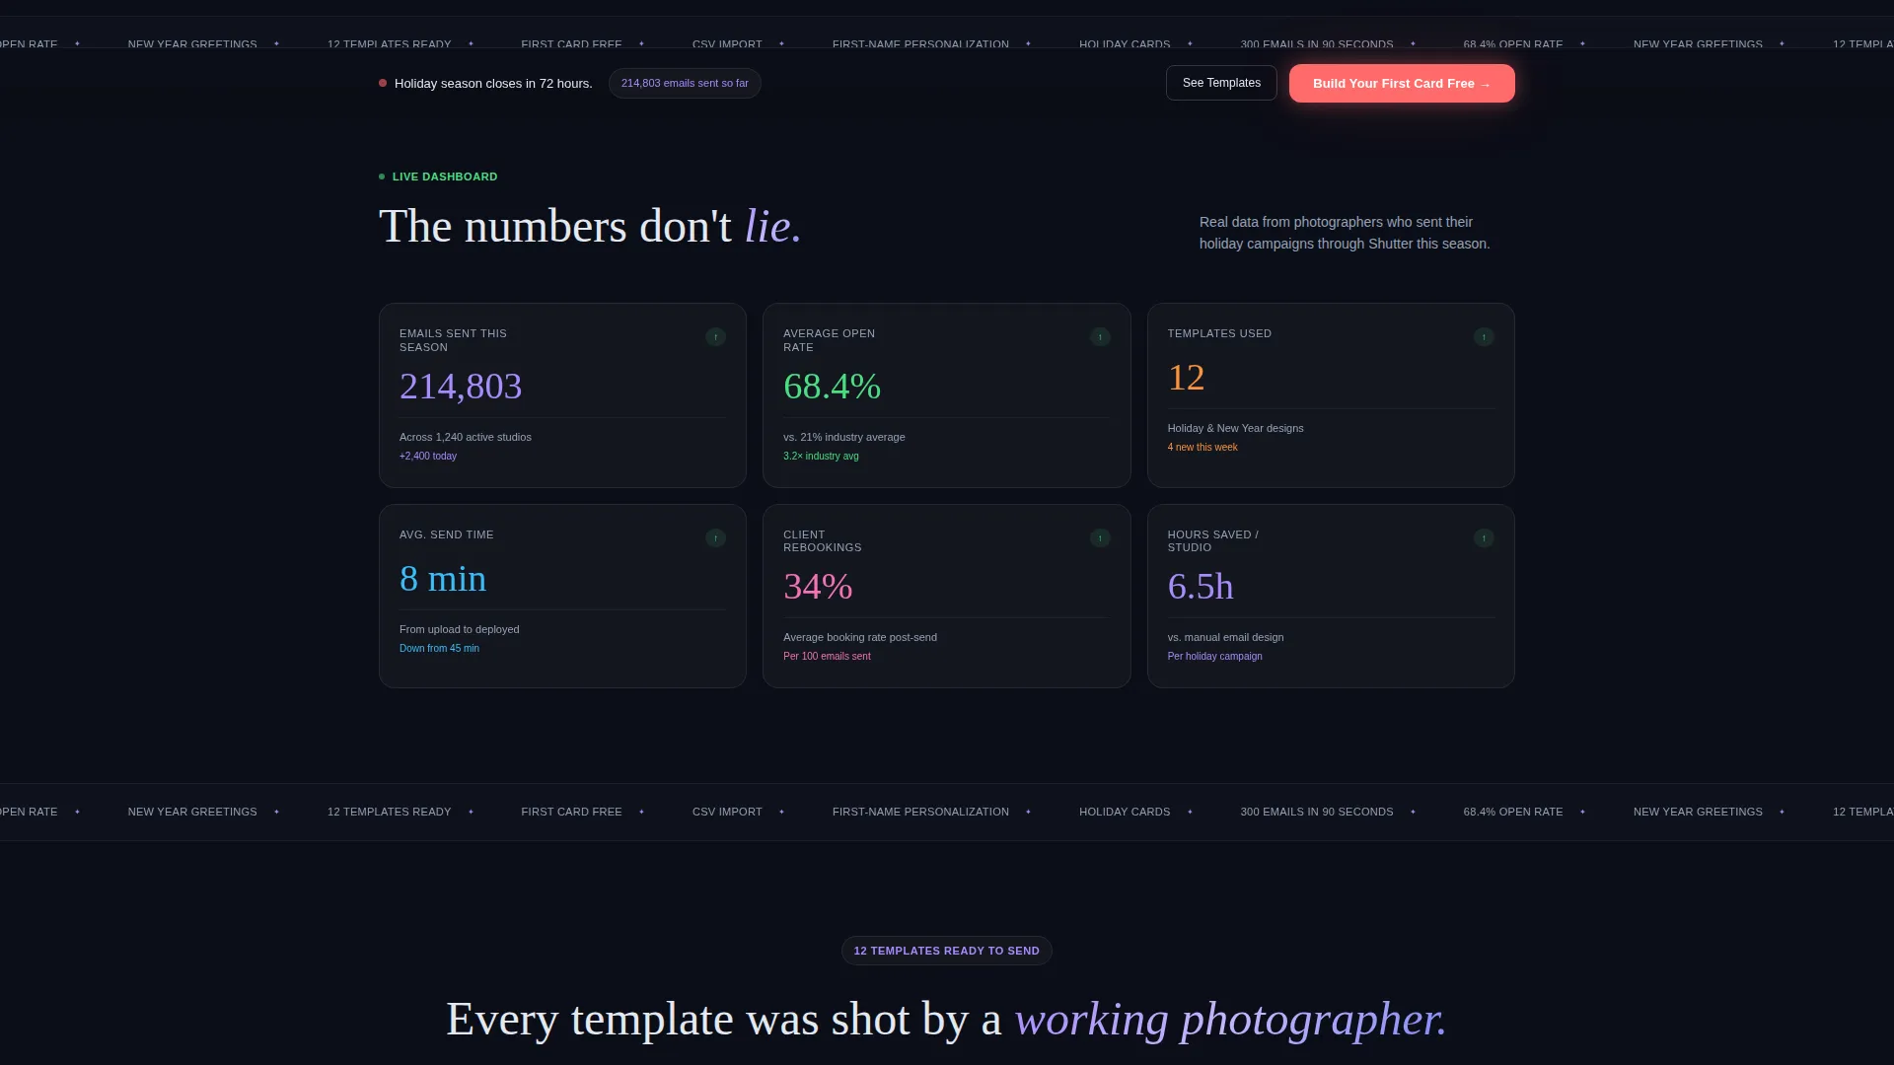Screen dimensions: 1894x1065
Task: Click the See Templates button
Action: coord(1221,83)
